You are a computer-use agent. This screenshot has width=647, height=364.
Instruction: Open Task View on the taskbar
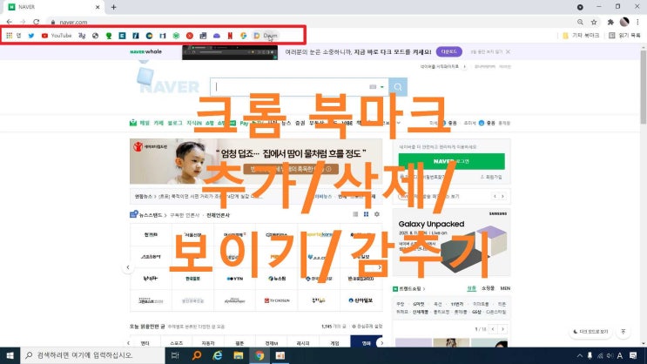[x=175, y=355]
